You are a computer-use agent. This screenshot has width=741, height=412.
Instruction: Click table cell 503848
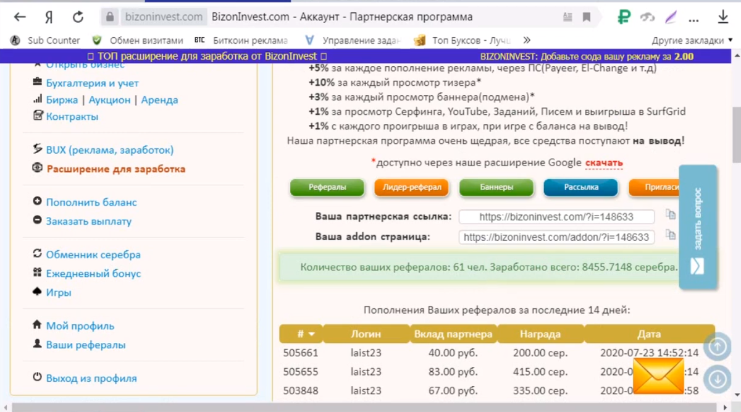tap(301, 390)
